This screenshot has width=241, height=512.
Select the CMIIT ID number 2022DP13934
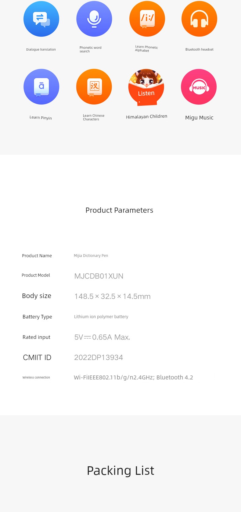coord(99,357)
